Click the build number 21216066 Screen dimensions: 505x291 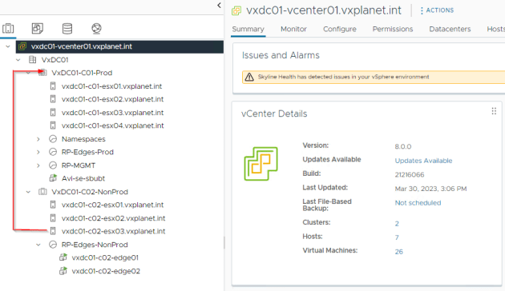pyautogui.click(x=410, y=175)
